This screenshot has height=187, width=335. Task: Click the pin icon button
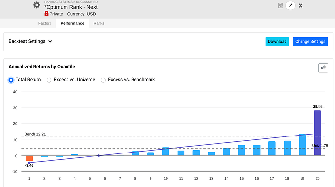(290, 6)
